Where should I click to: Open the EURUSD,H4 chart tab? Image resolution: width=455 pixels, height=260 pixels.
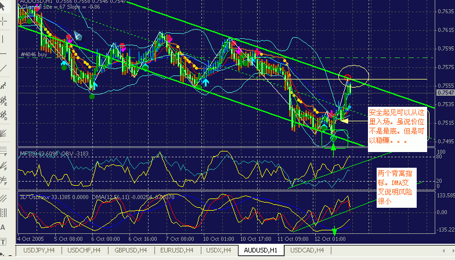(x=176, y=250)
